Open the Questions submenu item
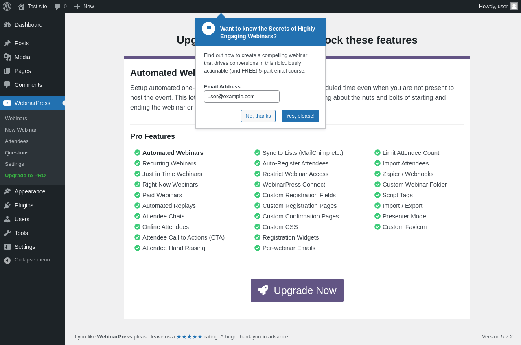The height and width of the screenshot is (345, 521). pos(17,153)
